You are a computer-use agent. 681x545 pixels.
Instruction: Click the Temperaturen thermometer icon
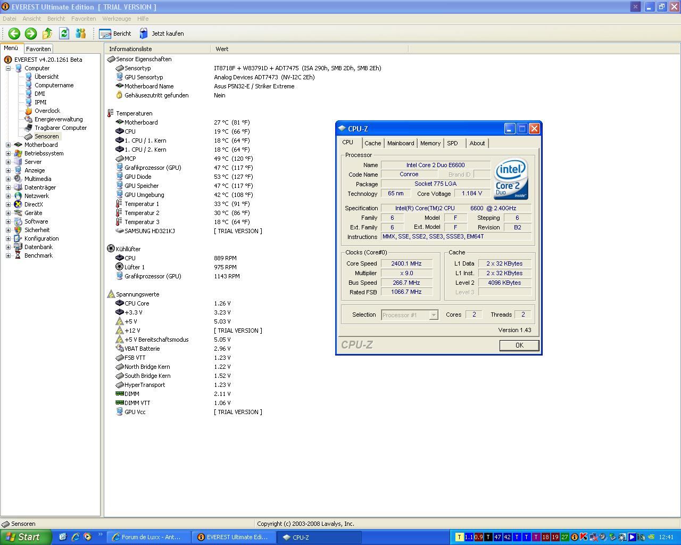(x=111, y=113)
